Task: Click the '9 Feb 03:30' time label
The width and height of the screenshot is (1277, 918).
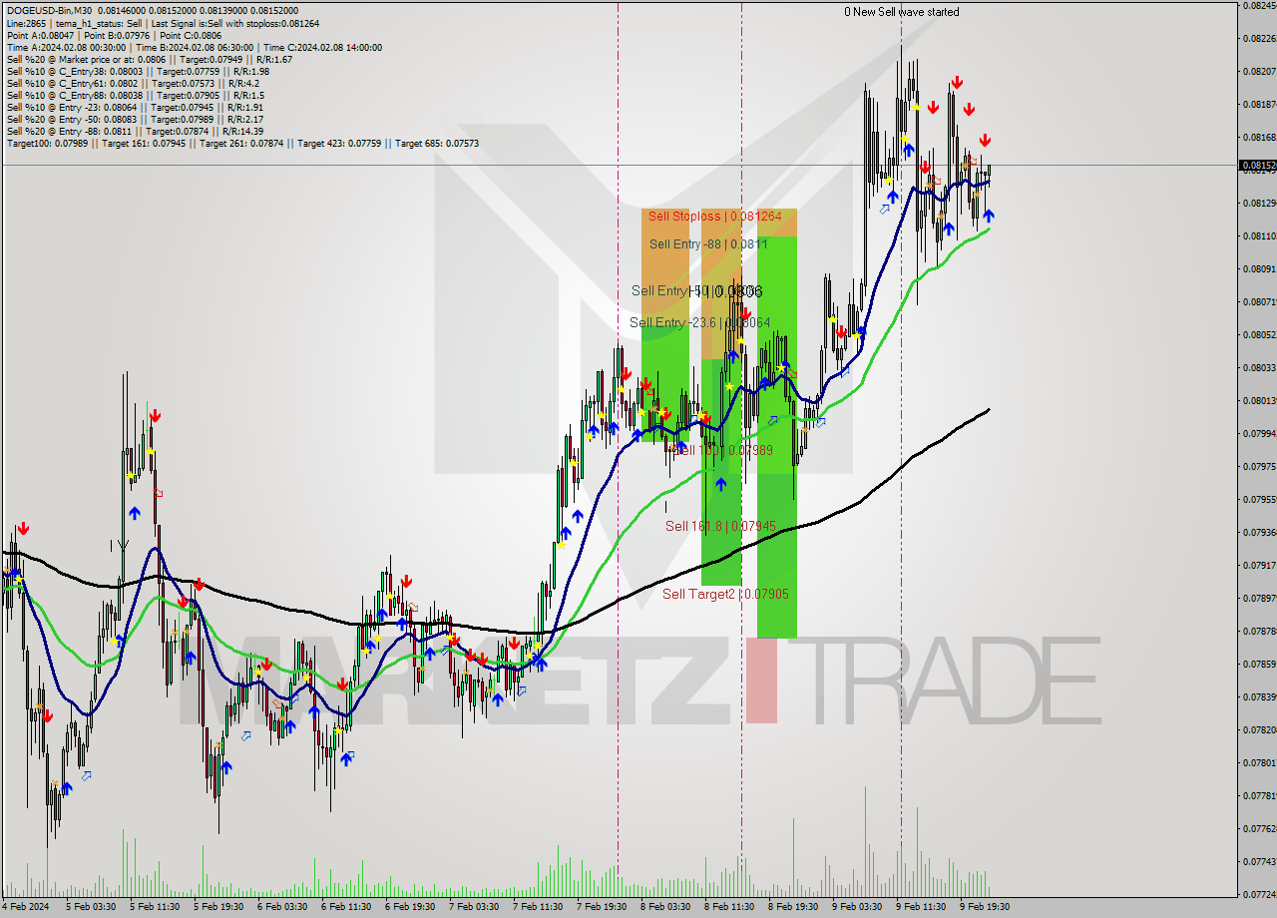Action: [857, 907]
